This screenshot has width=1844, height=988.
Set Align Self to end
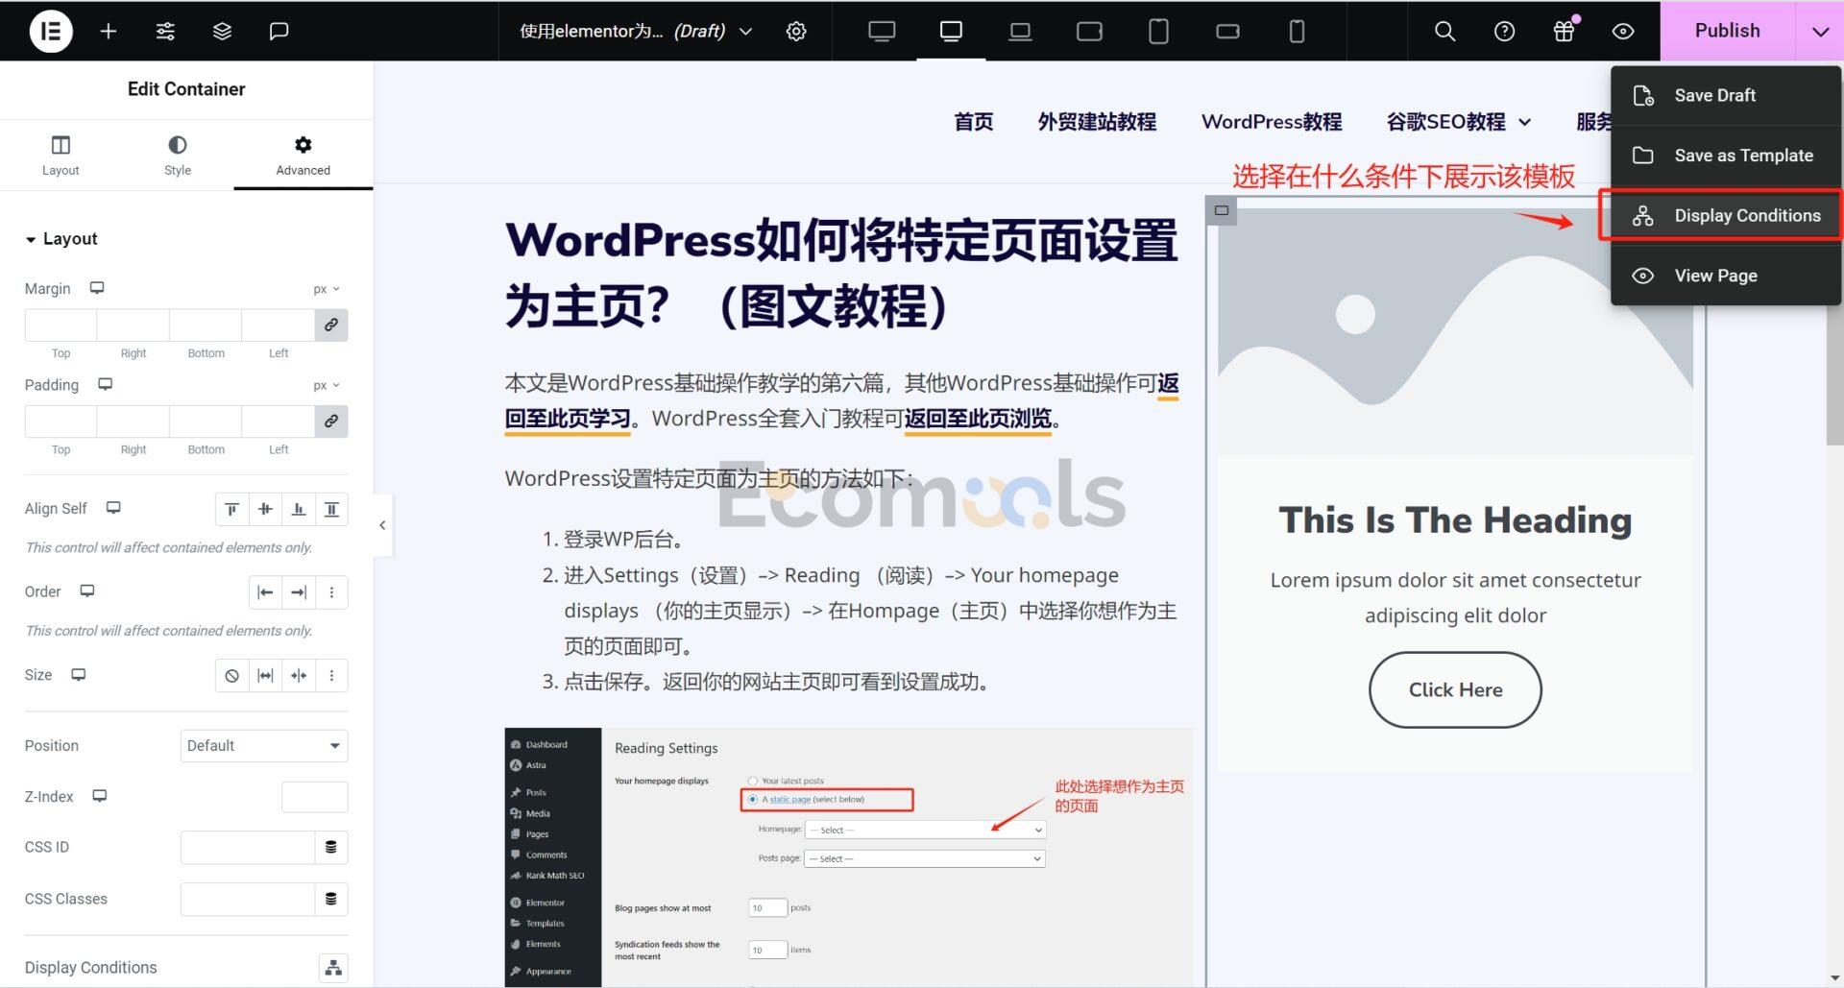pos(299,509)
